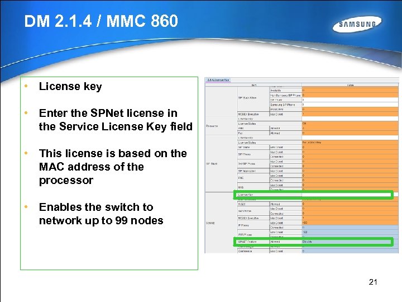The width and height of the screenshot is (402, 302).
Task: Select the SPNET Feature row label
Action: (x=253, y=242)
